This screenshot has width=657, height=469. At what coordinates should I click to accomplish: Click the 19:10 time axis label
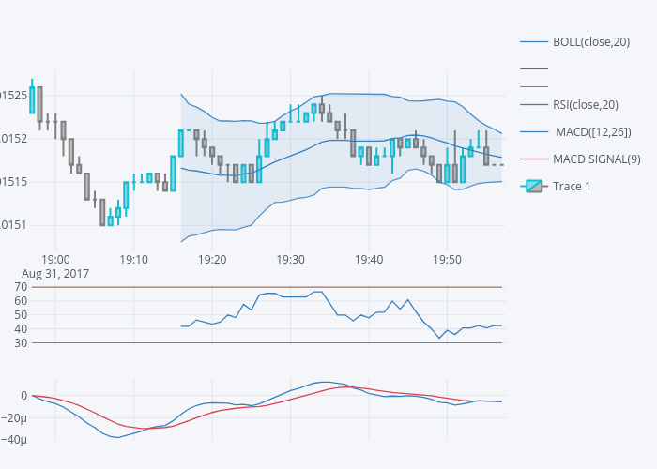coord(134,258)
